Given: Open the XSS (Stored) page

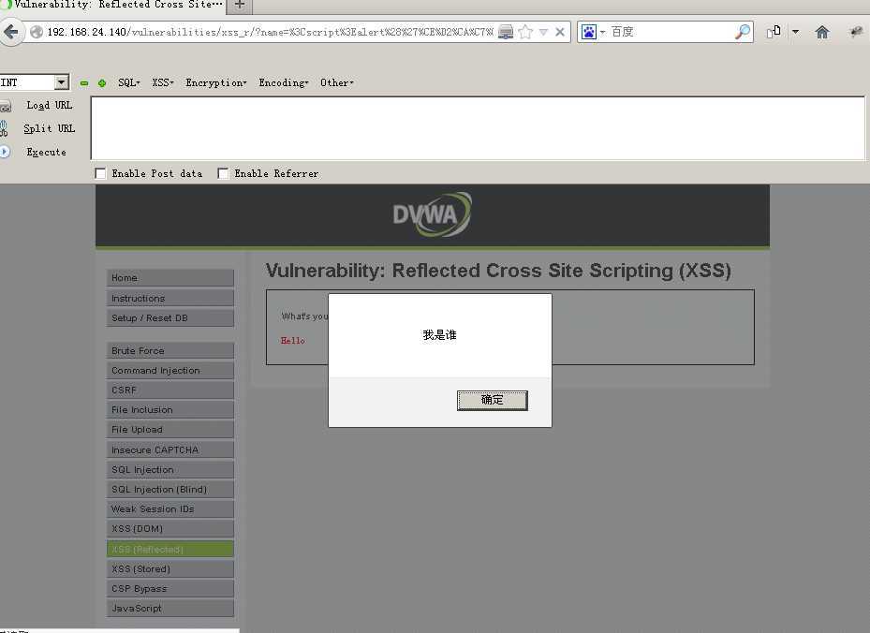Looking at the screenshot, I should pos(170,569).
